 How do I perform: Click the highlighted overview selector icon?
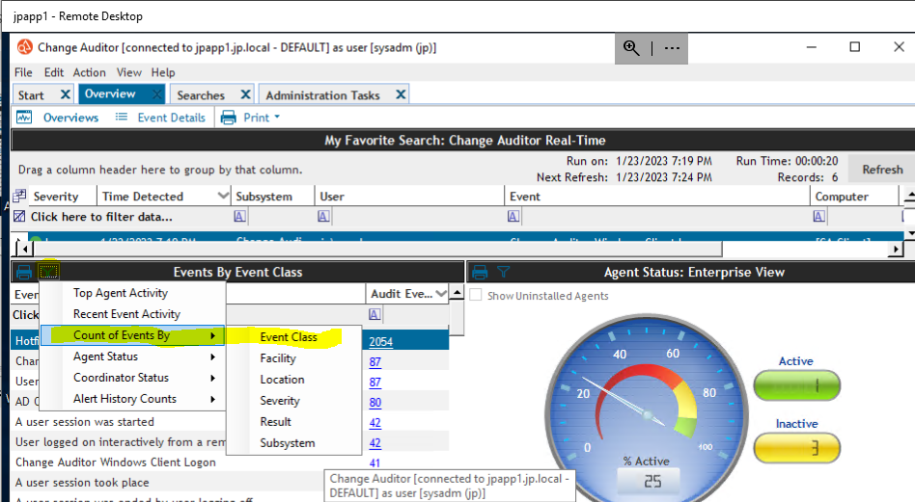pos(48,272)
